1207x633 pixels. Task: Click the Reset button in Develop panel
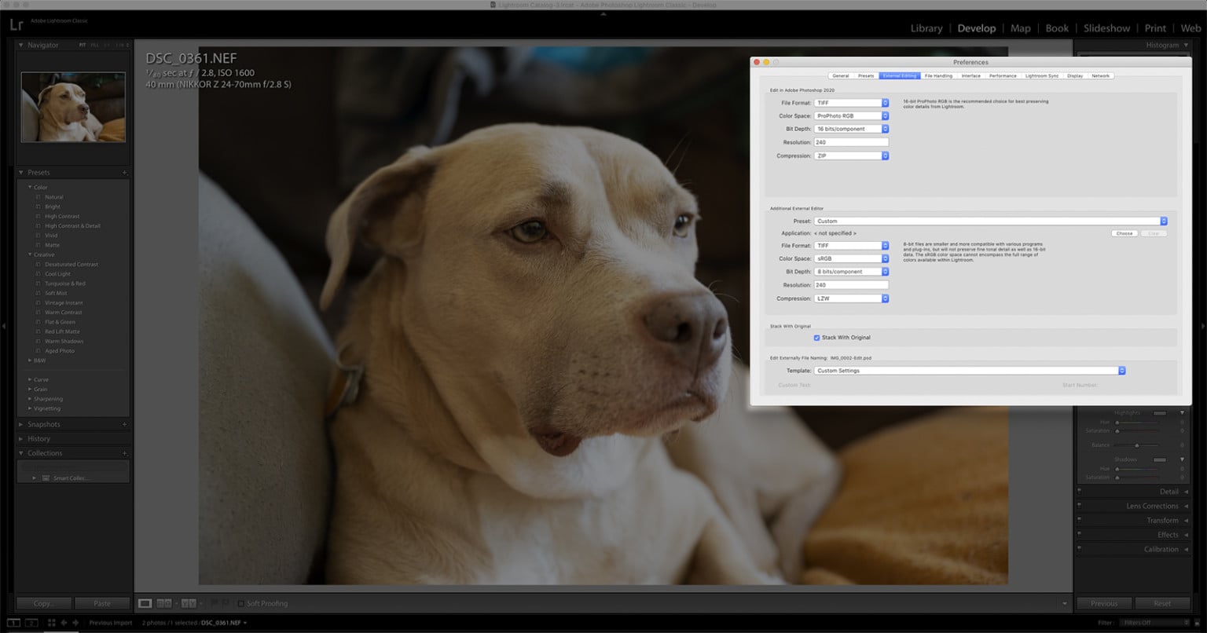[x=1162, y=603]
